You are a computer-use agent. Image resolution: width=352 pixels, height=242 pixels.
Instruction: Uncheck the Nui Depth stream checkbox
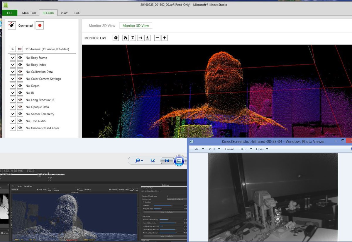coord(13,86)
